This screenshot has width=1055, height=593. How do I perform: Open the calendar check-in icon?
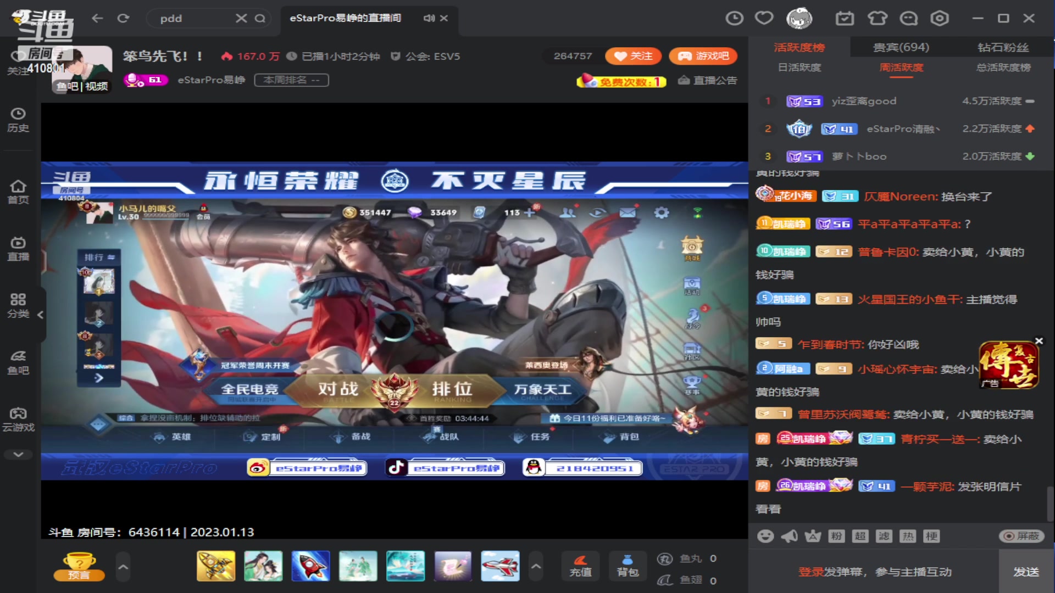845,18
